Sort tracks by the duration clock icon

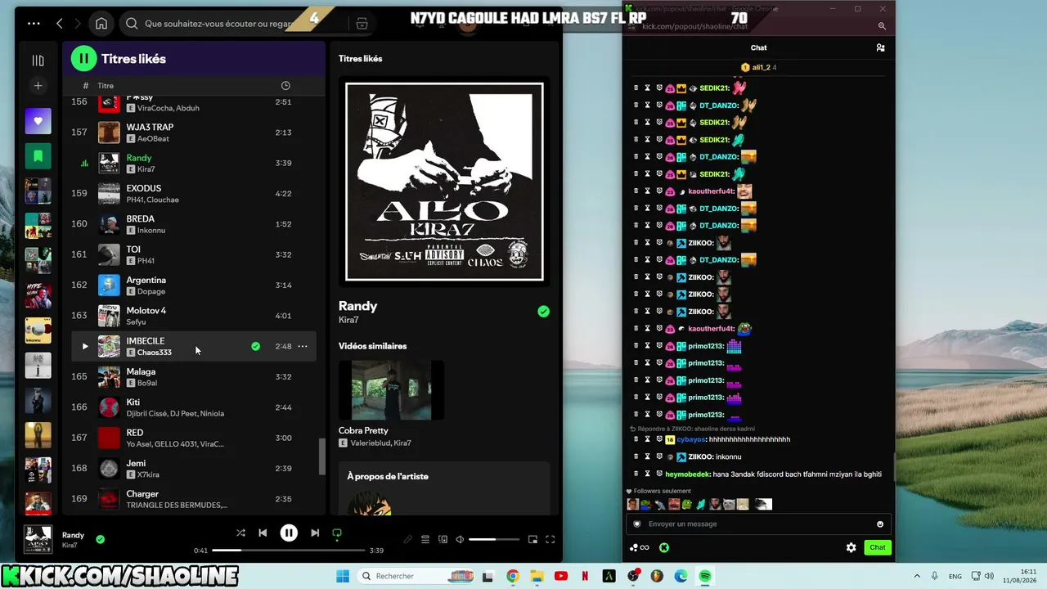click(285, 86)
